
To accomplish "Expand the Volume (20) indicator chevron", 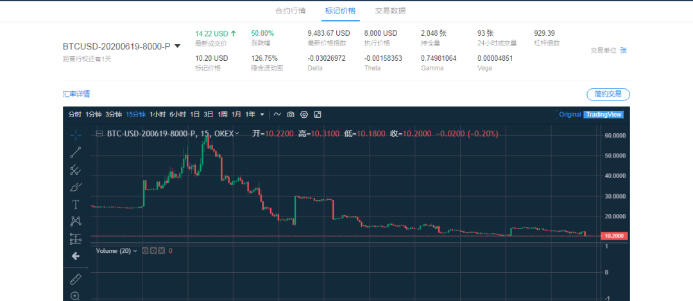I will click(135, 250).
